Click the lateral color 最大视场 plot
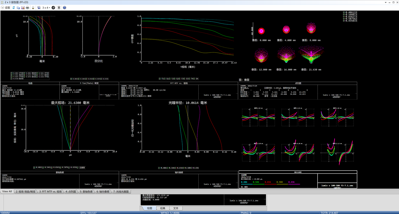The image size is (399, 214). pyautogui.click(x=70, y=128)
